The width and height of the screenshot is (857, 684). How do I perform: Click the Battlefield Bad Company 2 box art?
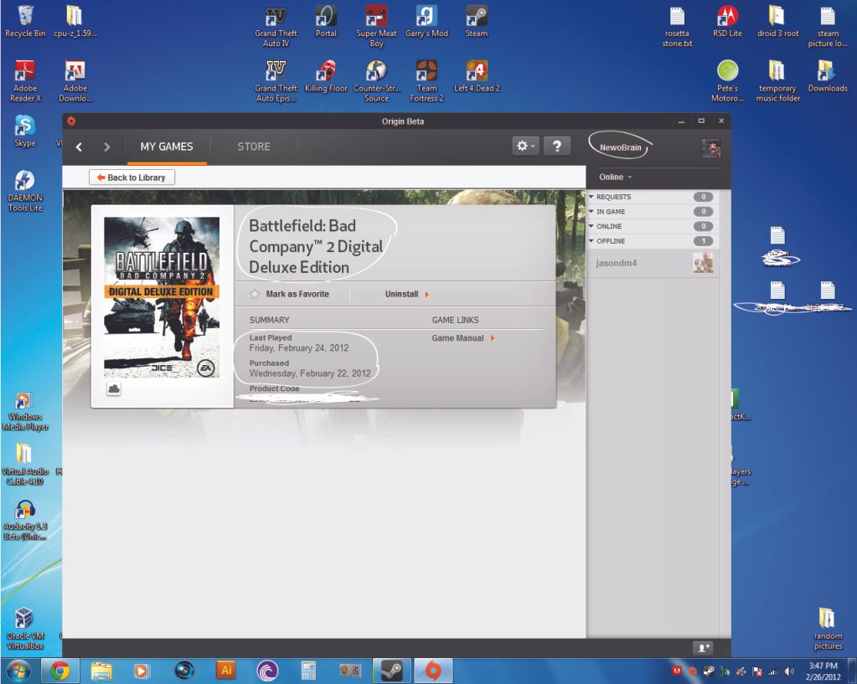162,297
